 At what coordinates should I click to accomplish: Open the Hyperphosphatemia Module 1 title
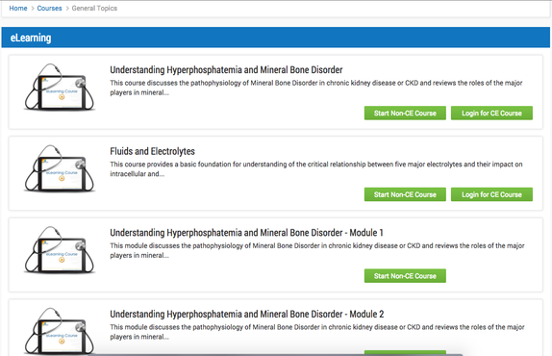point(246,233)
